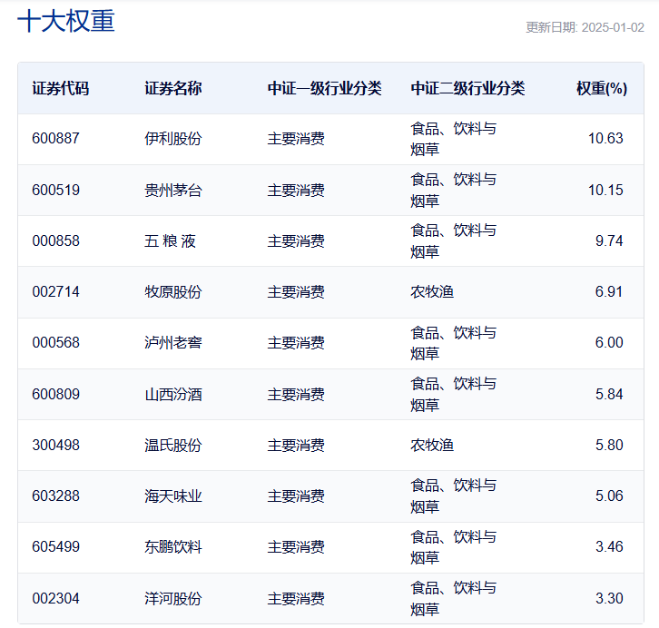Click 食品、饮料与烟草 in the 洋河股份 row
The image size is (659, 628).
click(454, 598)
